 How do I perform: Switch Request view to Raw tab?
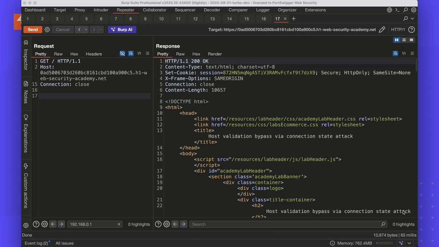(x=58, y=54)
